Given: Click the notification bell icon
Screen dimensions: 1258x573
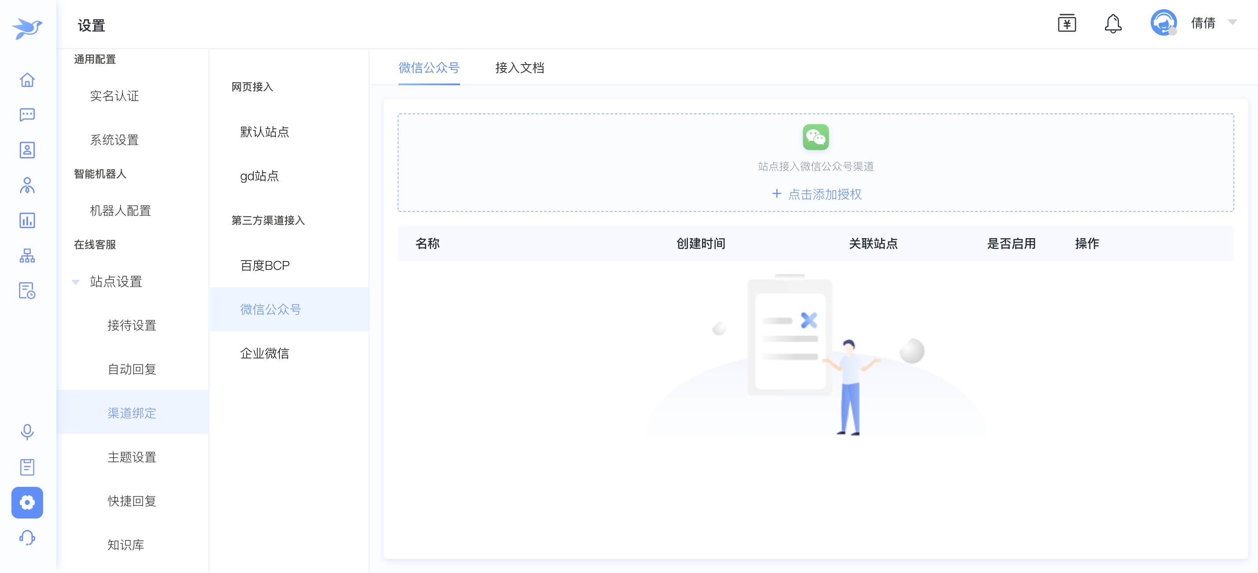Looking at the screenshot, I should [x=1112, y=23].
